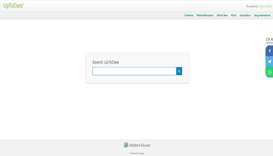Open the Patient Education section
This screenshot has height=156, width=273.
coord(205,16)
